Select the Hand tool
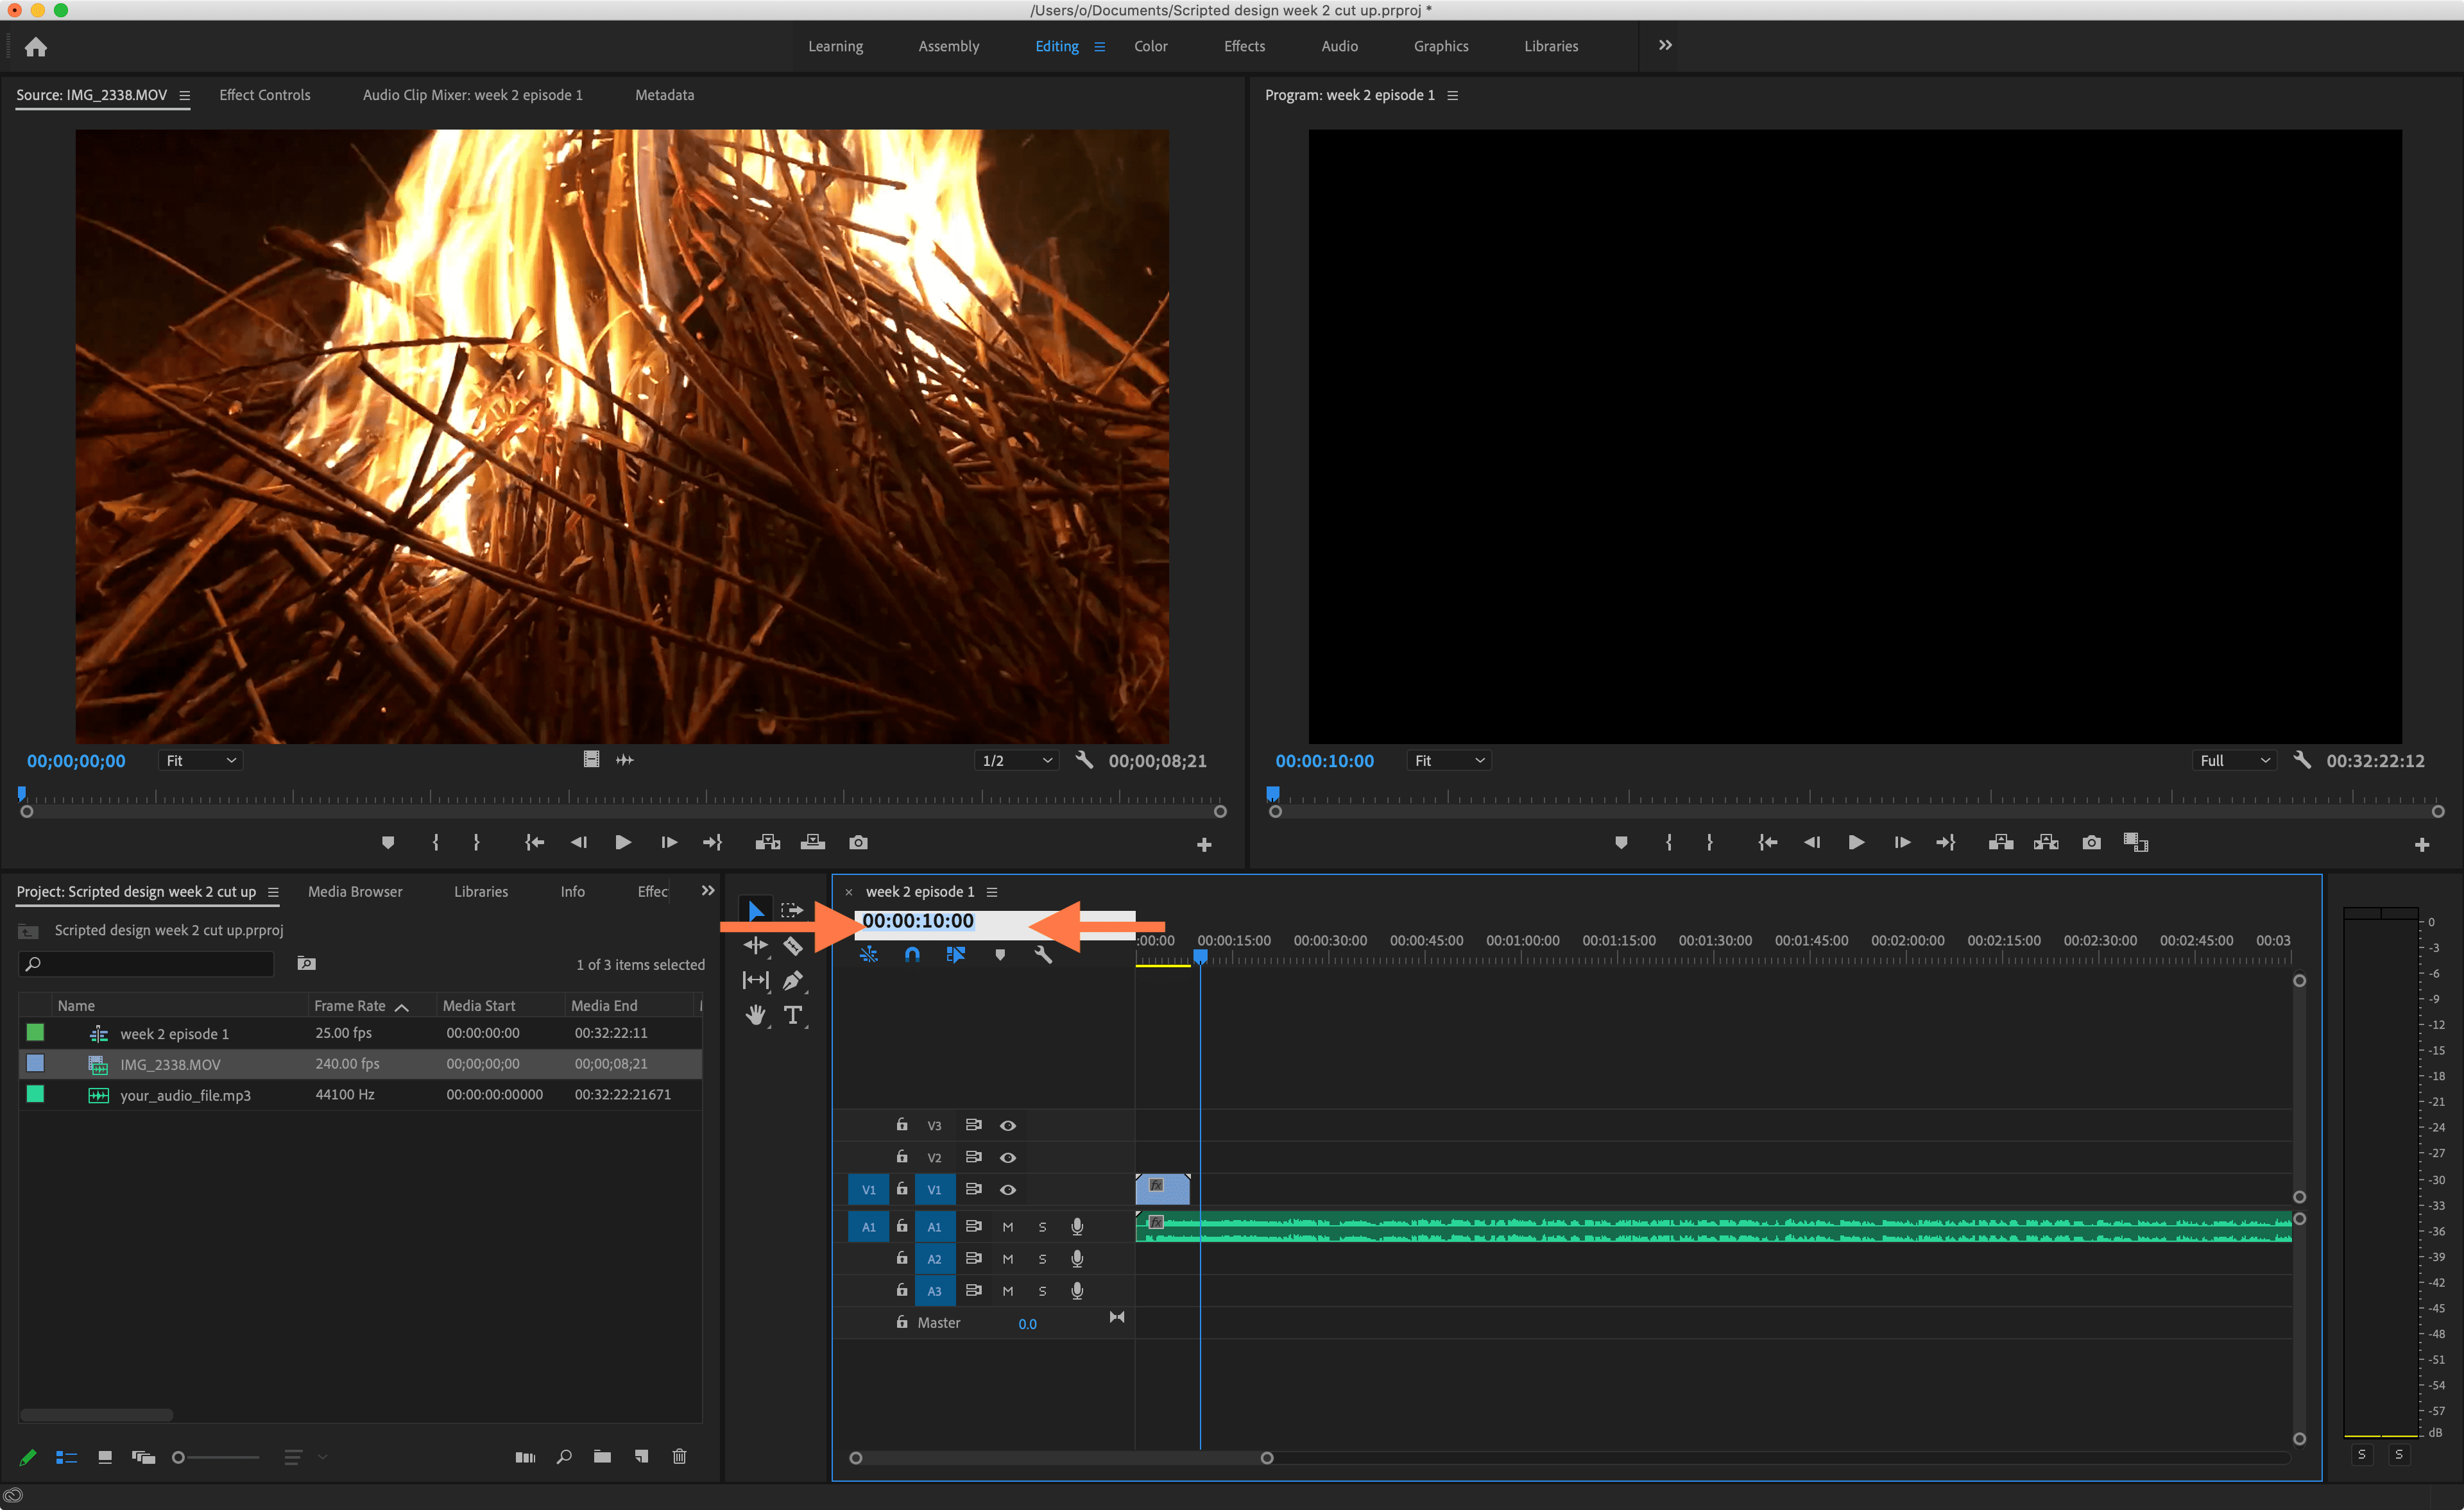 point(755,1015)
